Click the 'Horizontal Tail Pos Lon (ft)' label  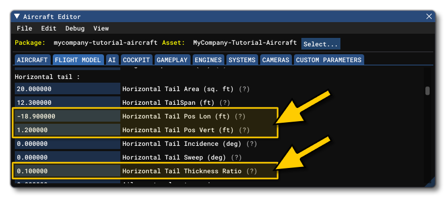176,116
